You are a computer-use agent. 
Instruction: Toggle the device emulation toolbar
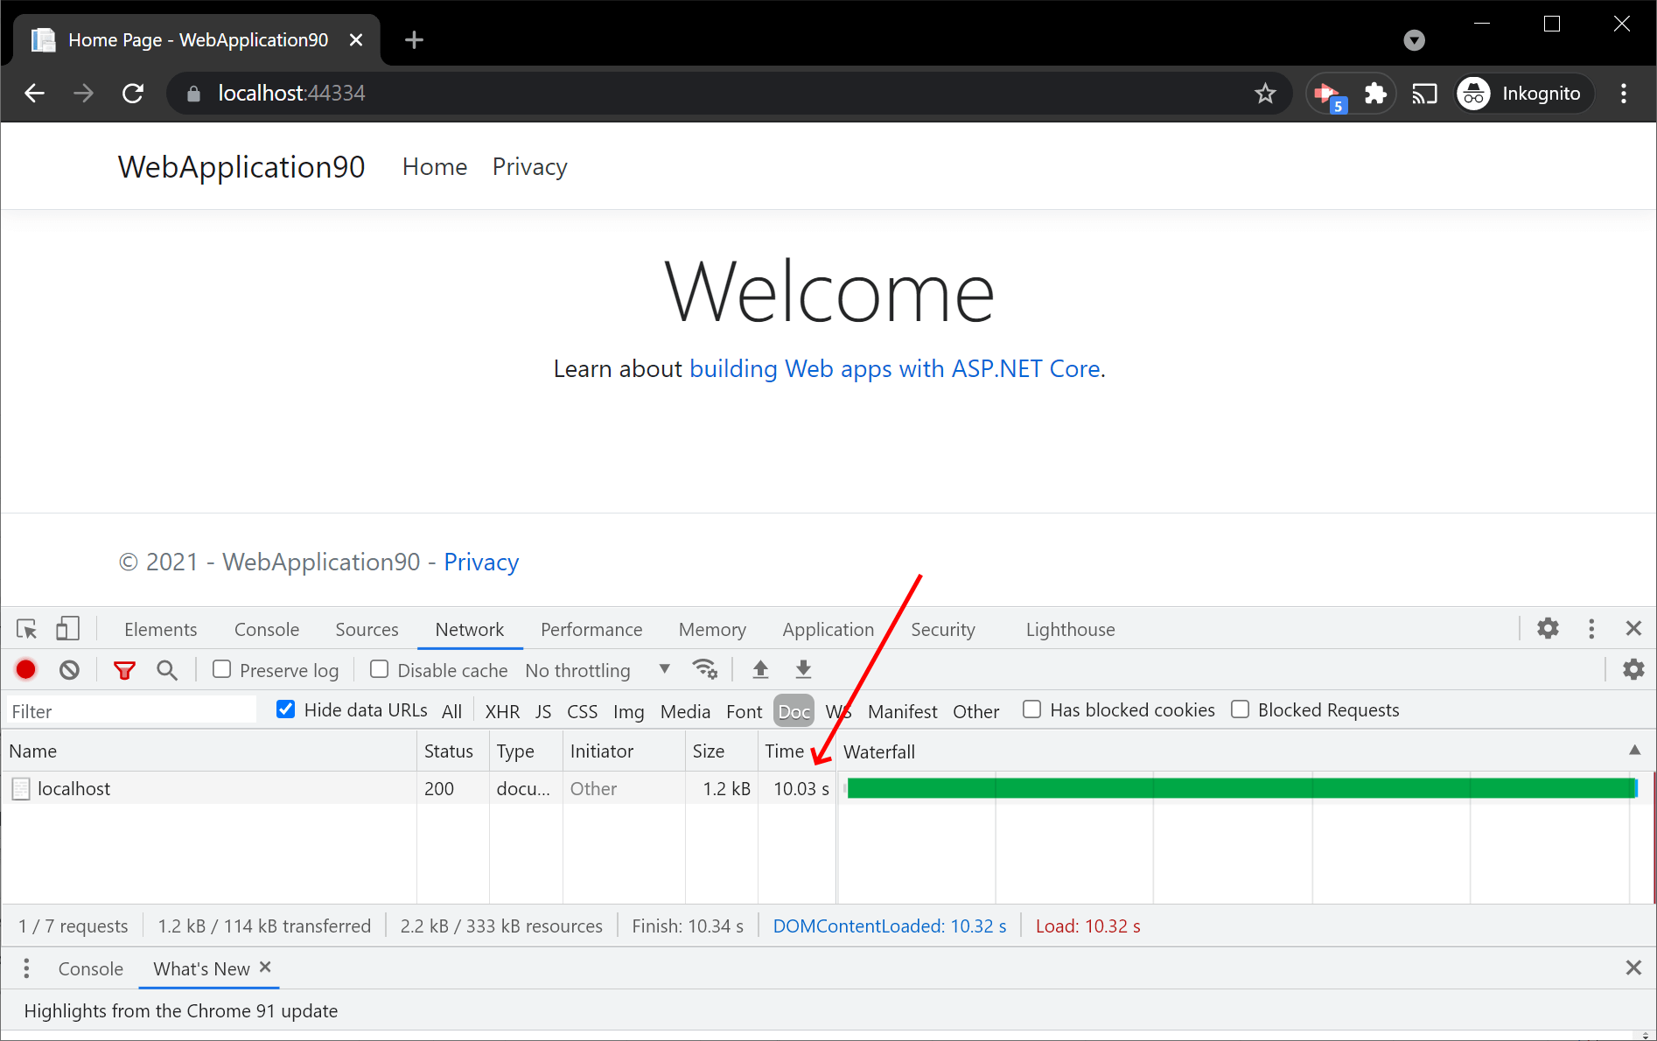(67, 628)
